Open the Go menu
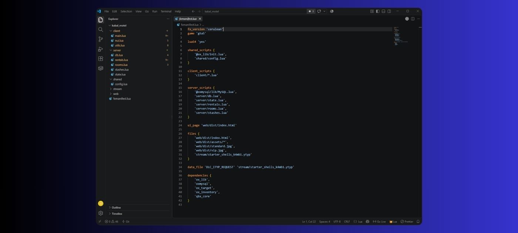Screen dimensions: 518x233 pyautogui.click(x=147, y=11)
